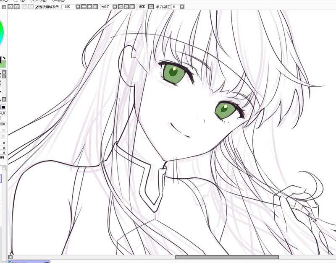Image resolution: width=336 pixels, height=263 pixels.
Task: Click the 通常 normal mode button
Action: (142, 7)
